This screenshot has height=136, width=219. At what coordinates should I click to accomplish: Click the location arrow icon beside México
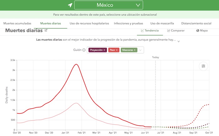[x=70, y=5]
